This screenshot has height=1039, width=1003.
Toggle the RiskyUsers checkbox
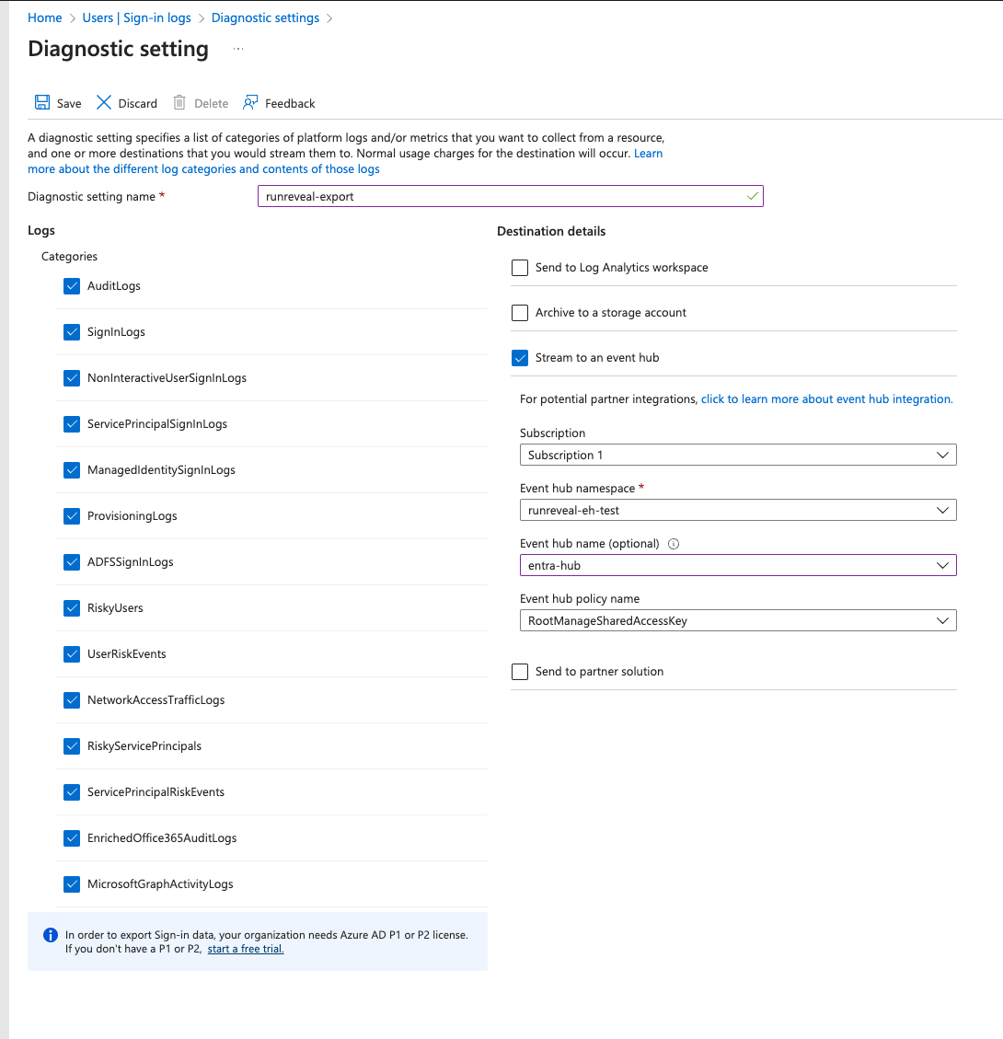(x=72, y=608)
